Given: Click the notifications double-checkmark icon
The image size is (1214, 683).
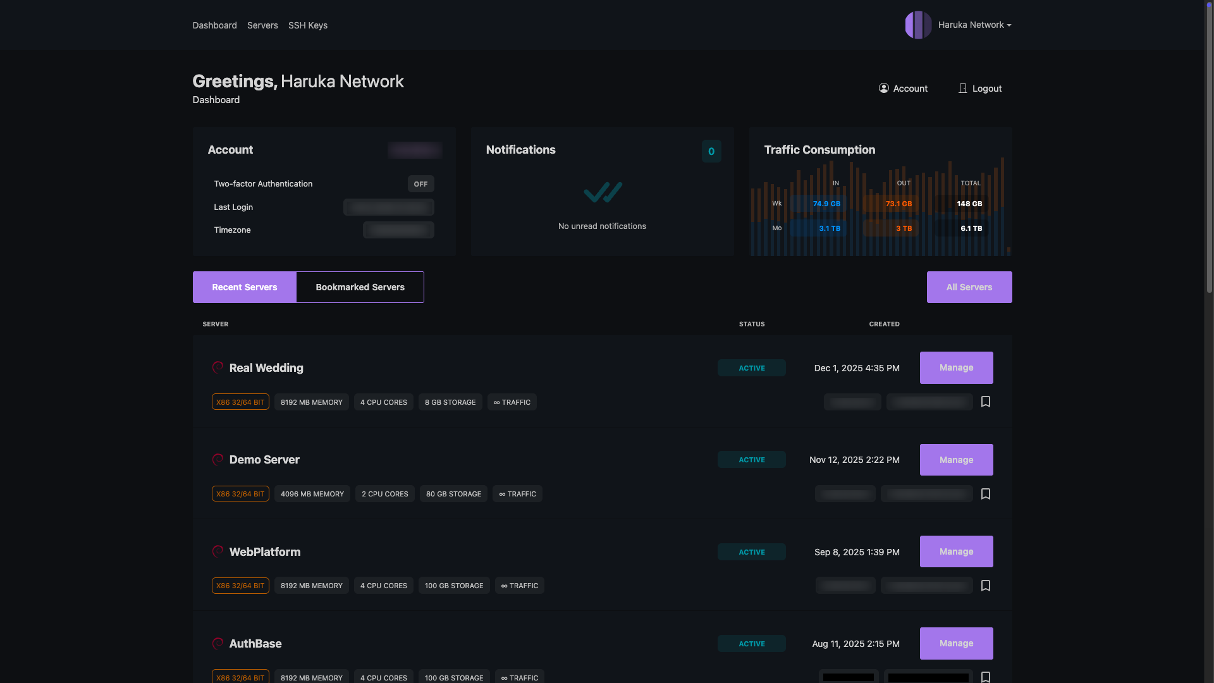Looking at the screenshot, I should click(602, 192).
